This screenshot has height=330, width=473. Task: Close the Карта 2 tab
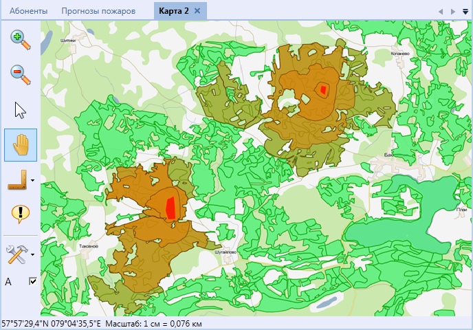point(197,11)
